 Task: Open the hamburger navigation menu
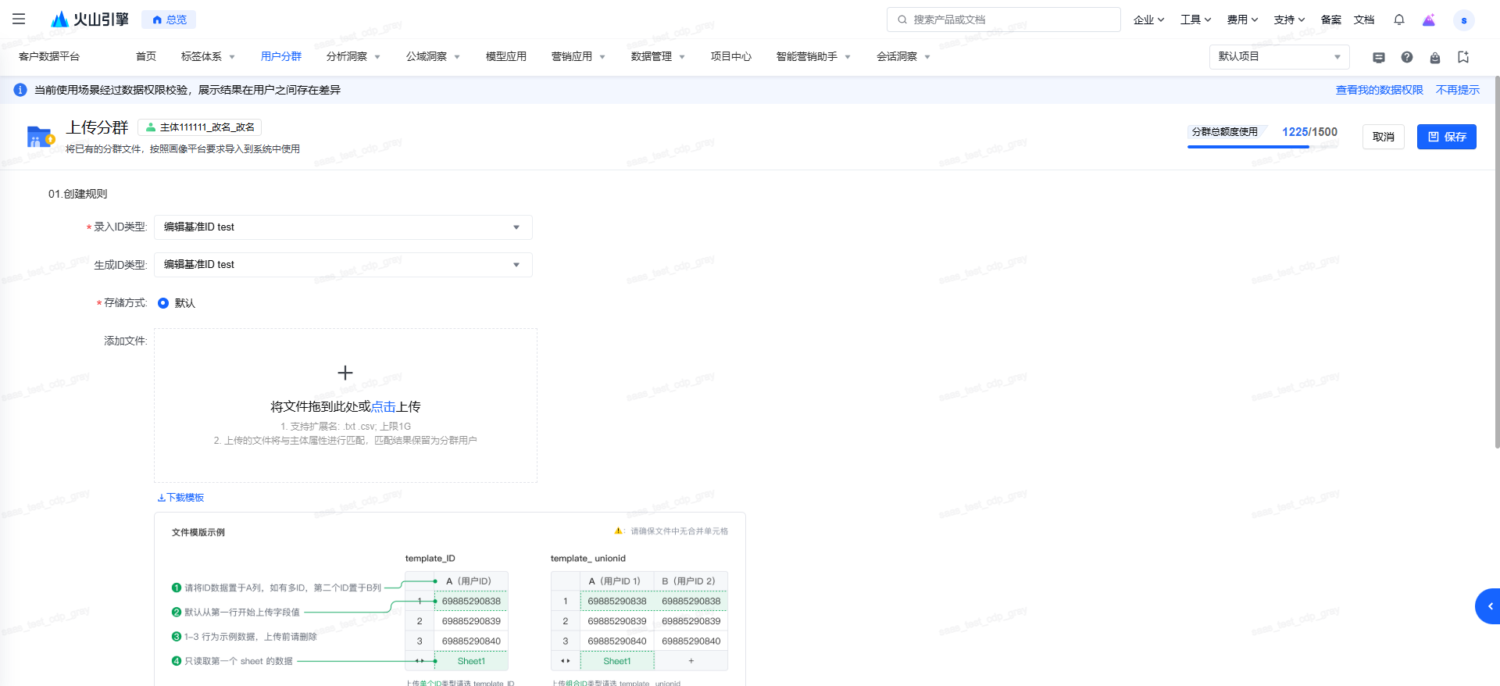[x=19, y=19]
